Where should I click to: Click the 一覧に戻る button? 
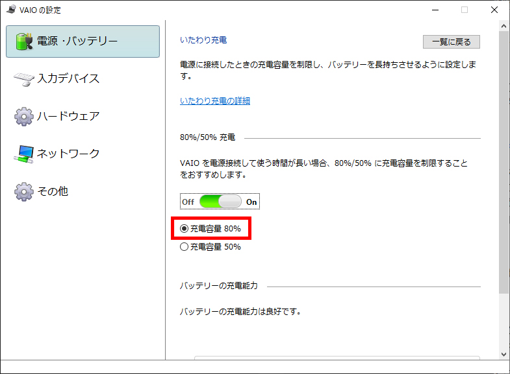point(451,42)
